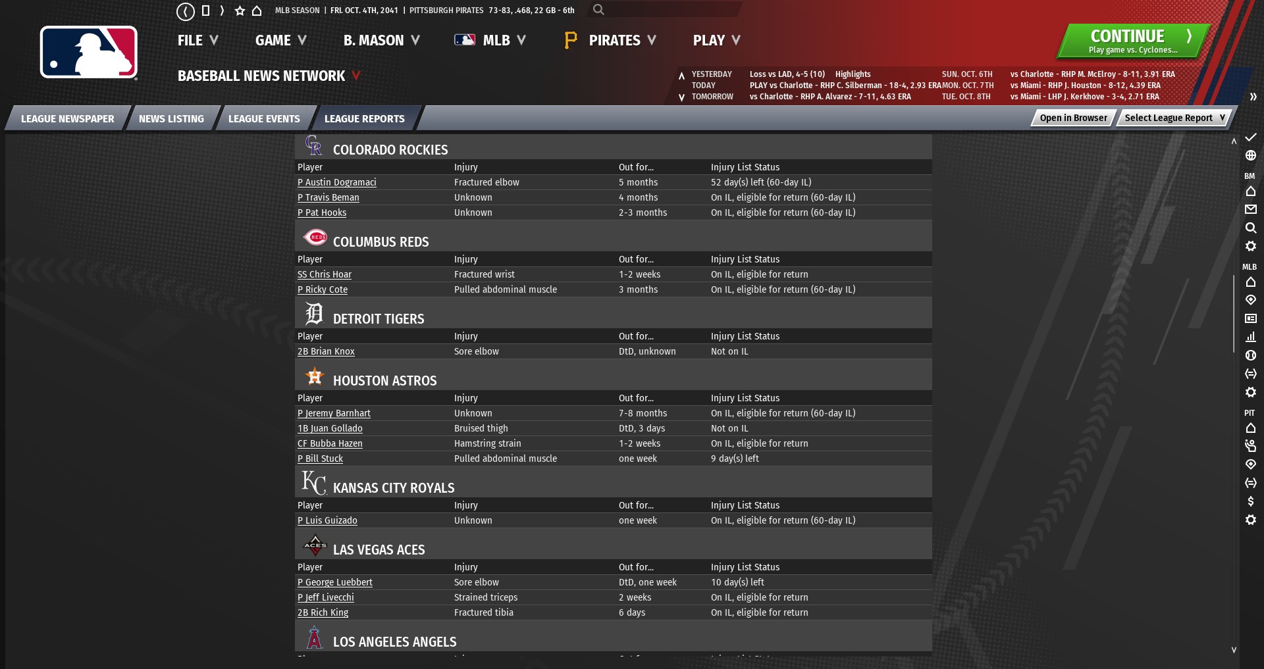Open the MLB home icon in sidebar
Image resolution: width=1264 pixels, height=669 pixels.
tap(1251, 282)
